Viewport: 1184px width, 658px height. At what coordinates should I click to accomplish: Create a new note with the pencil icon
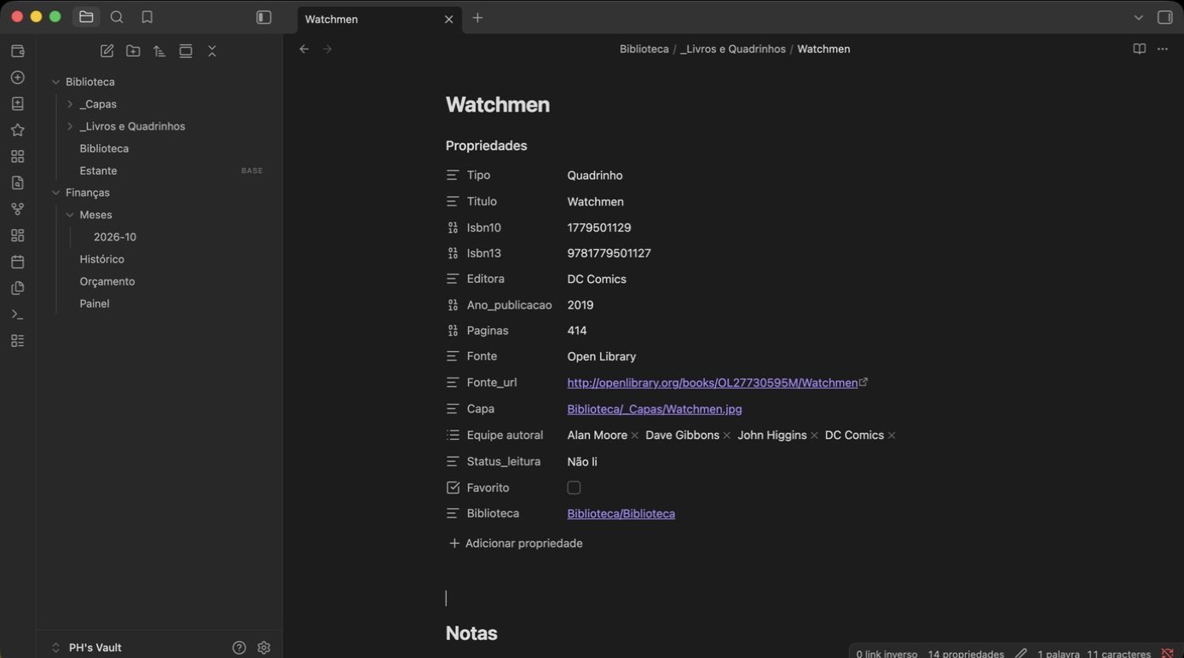[x=107, y=51]
